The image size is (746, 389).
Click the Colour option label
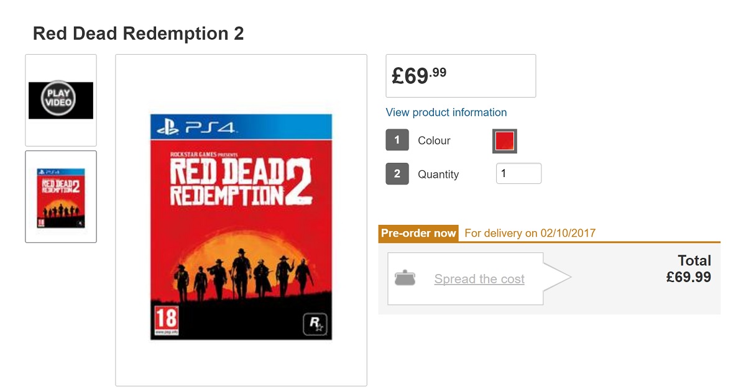434,140
